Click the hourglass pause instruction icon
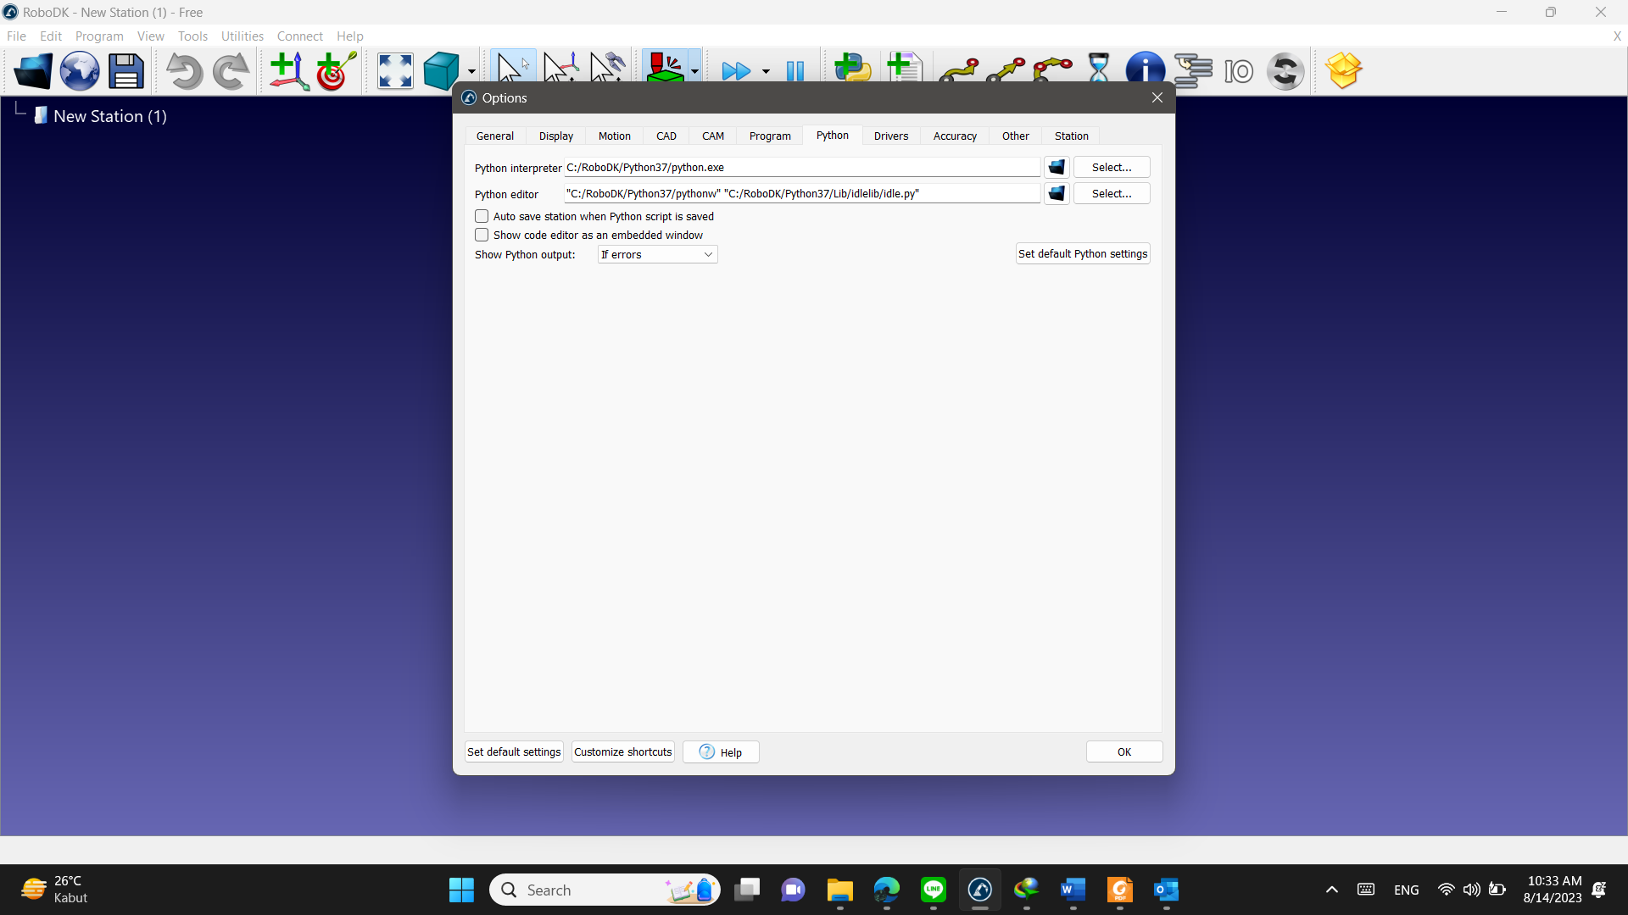Image resolution: width=1628 pixels, height=915 pixels. (x=1099, y=69)
